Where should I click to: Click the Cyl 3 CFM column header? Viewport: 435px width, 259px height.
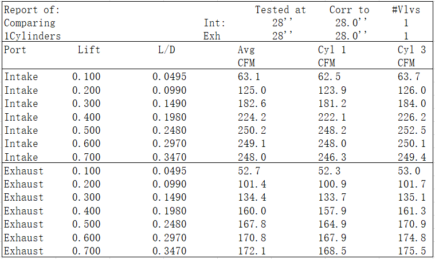(x=412, y=56)
